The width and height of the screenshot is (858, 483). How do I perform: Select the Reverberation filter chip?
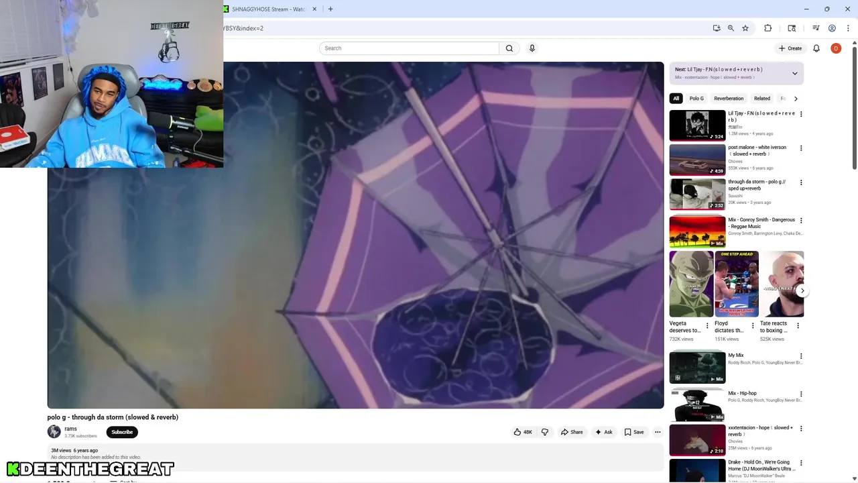tap(729, 99)
